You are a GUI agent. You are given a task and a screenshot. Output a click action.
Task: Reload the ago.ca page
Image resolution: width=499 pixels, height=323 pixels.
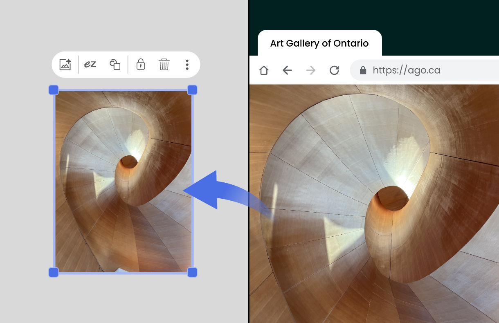[334, 70]
